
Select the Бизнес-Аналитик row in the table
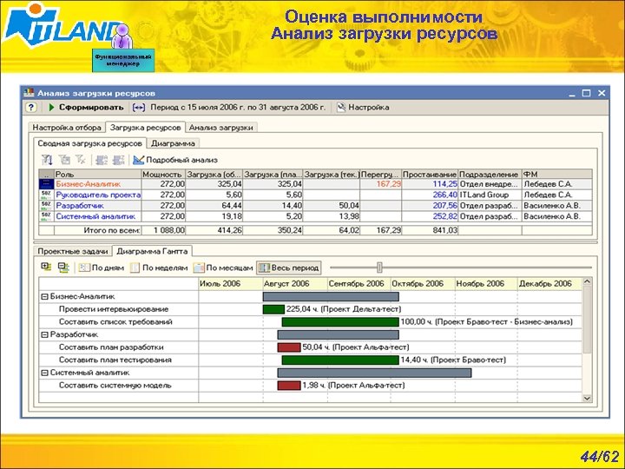(x=315, y=184)
